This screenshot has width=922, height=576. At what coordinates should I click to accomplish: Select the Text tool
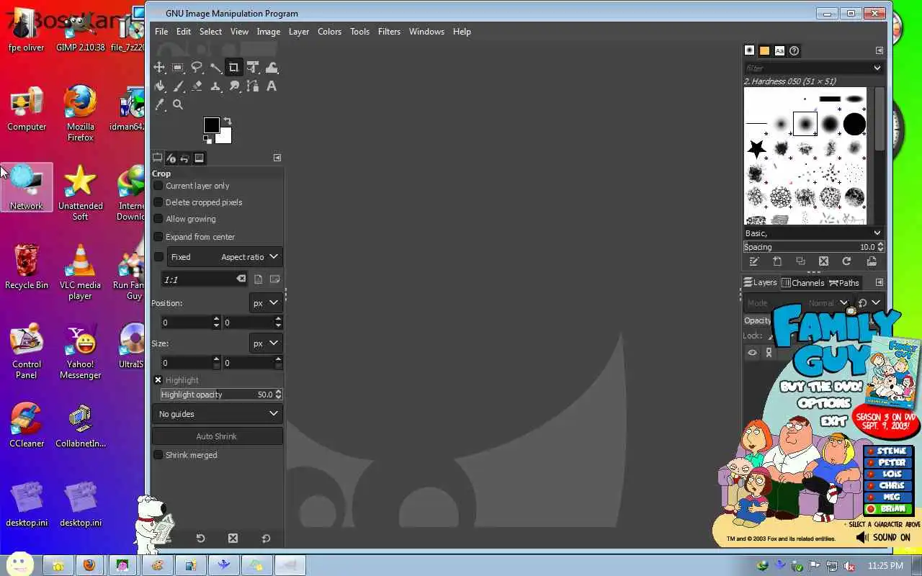(x=272, y=86)
